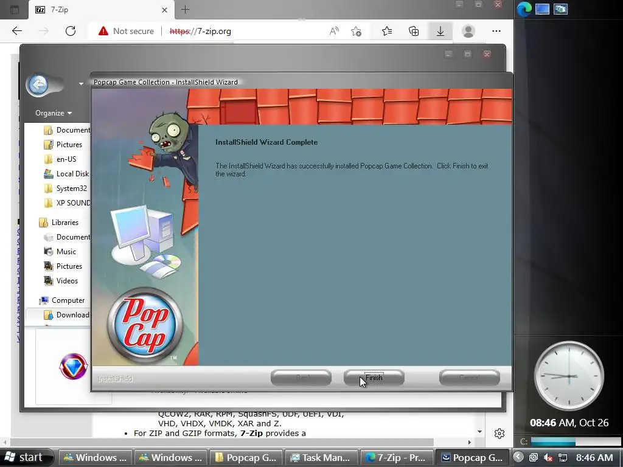623x467 pixels.
Task: Open Edge tab actions menu icon
Action: coord(15,10)
